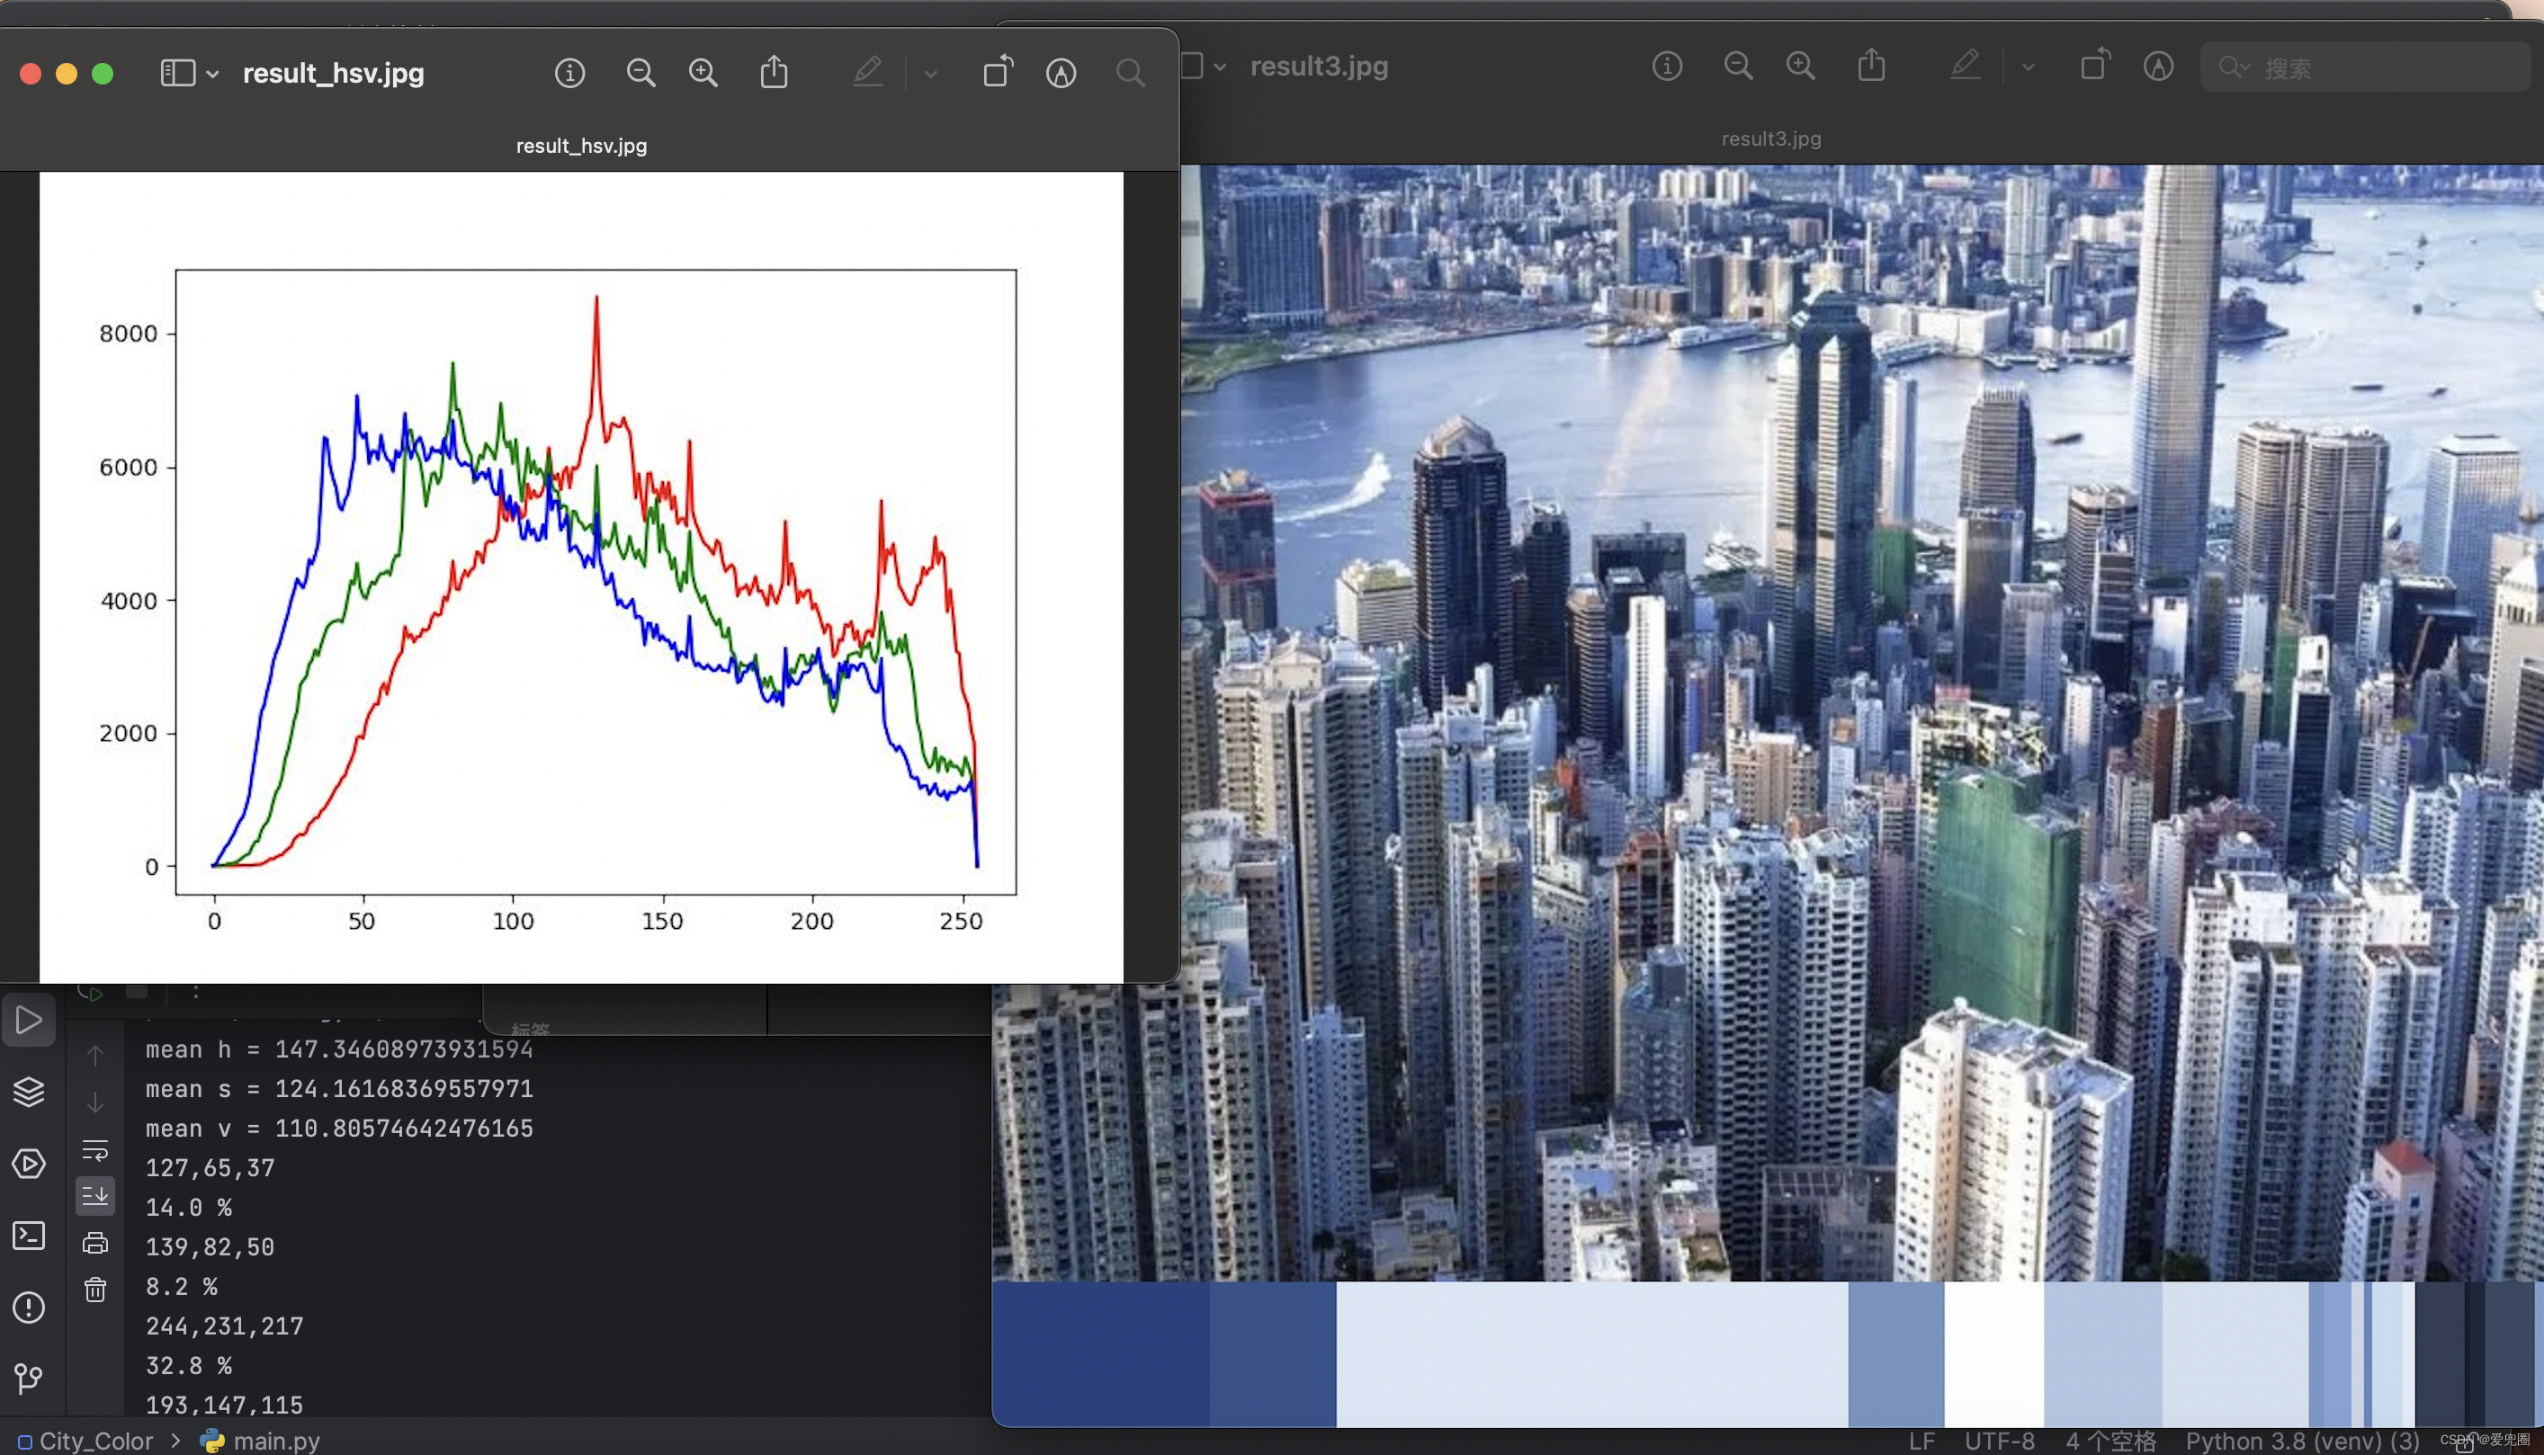Click the Zoom In icon in result_hsv.jpg toolbar
Viewport: 2544px width, 1455px height.
click(x=703, y=73)
